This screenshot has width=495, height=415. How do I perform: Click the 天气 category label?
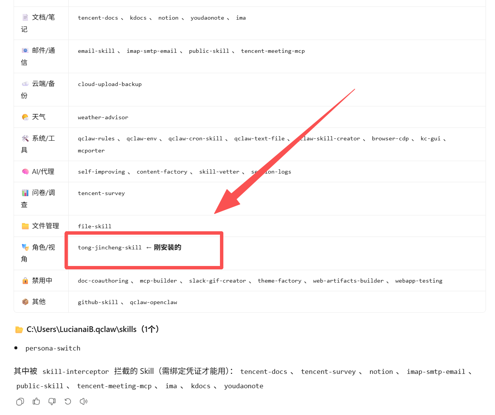tap(39, 117)
